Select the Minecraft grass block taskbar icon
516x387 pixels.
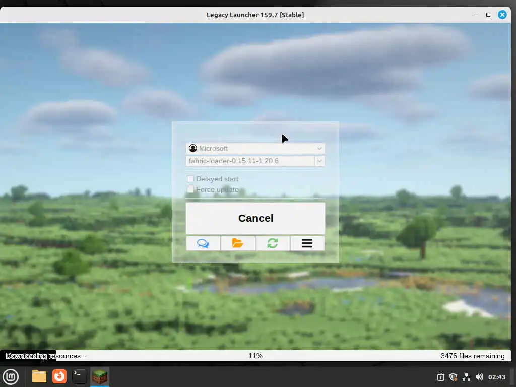pos(100,376)
